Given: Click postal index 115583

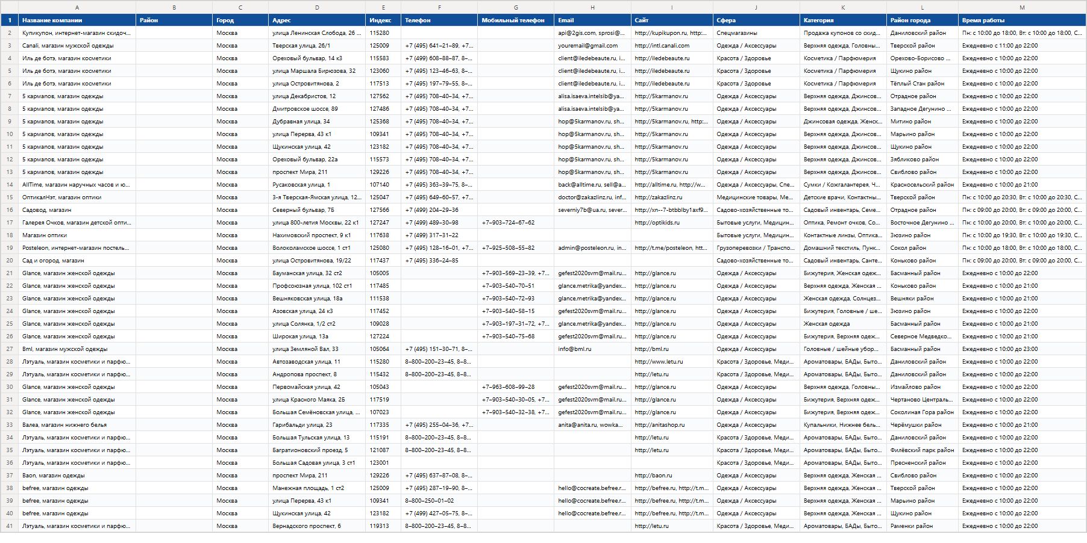Looking at the screenshot, I should point(383,58).
